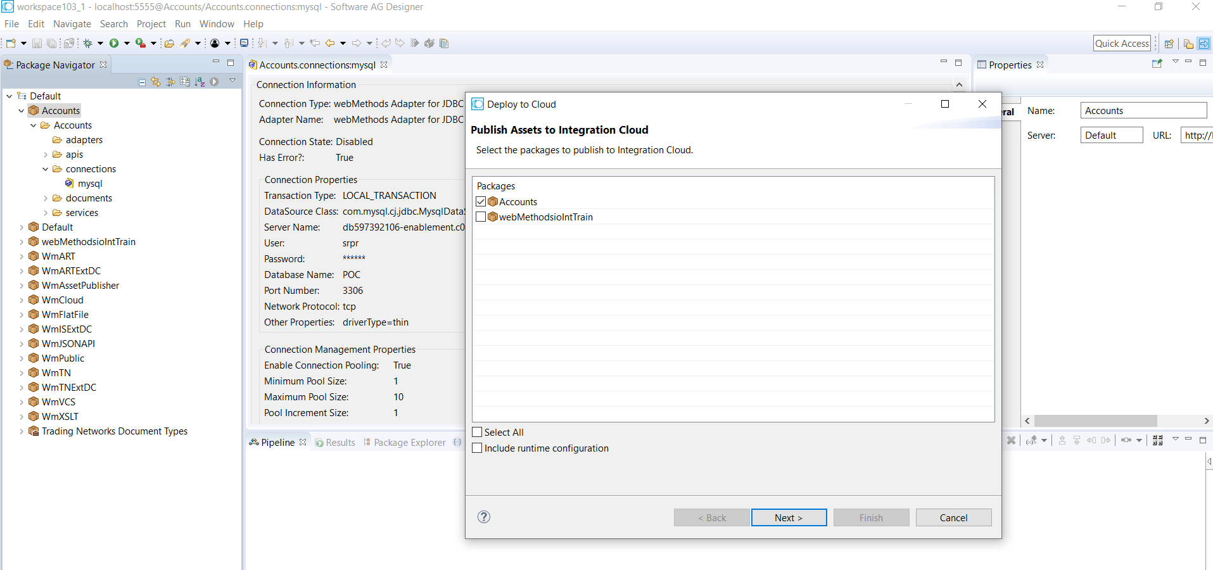Click the black user profile circle icon

(215, 43)
